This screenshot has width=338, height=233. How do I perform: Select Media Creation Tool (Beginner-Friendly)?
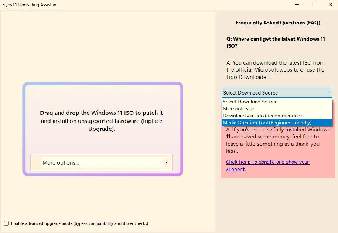point(277,123)
